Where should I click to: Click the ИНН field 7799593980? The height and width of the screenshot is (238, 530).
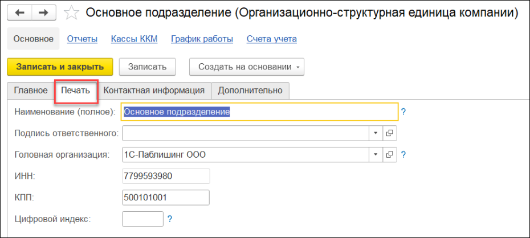coord(166,176)
